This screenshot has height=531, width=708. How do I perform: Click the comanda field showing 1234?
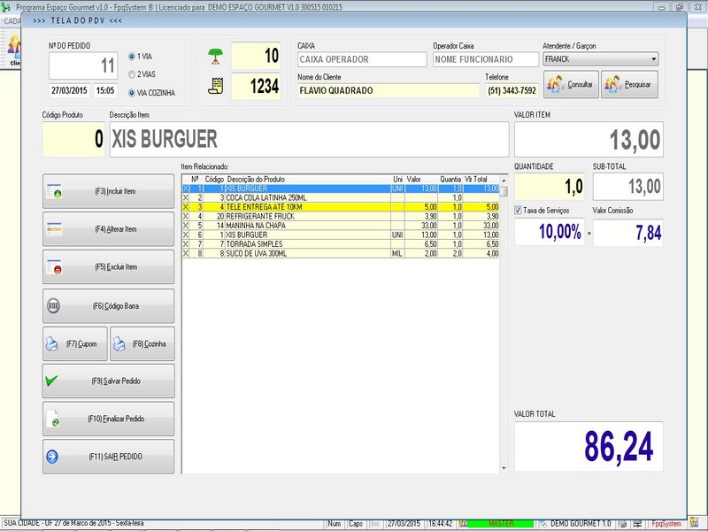point(256,86)
